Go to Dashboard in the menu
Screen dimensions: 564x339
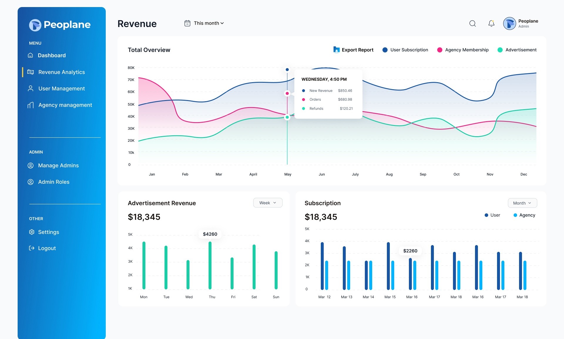pyautogui.click(x=52, y=55)
